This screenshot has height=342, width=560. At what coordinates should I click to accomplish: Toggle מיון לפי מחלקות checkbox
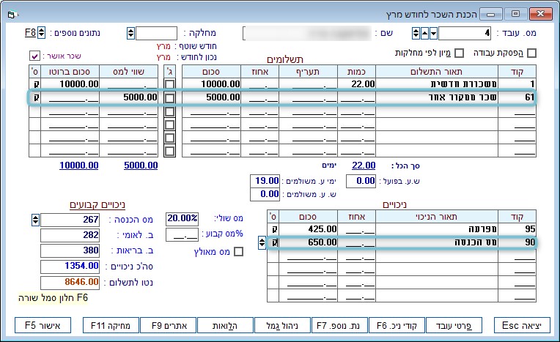[x=460, y=53]
